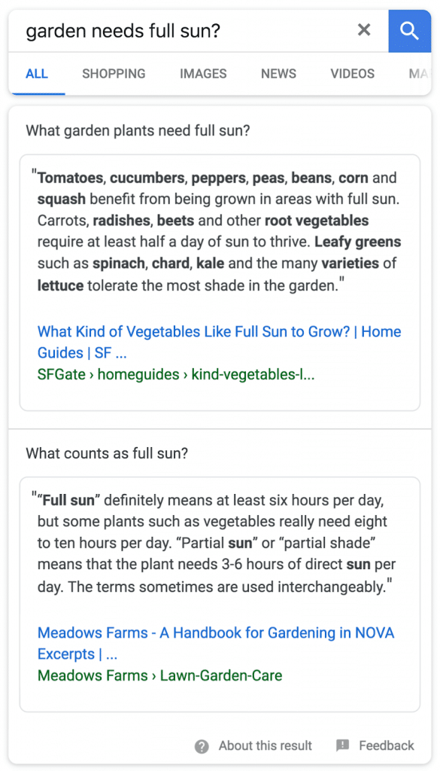Click the Feedback text link

(387, 746)
